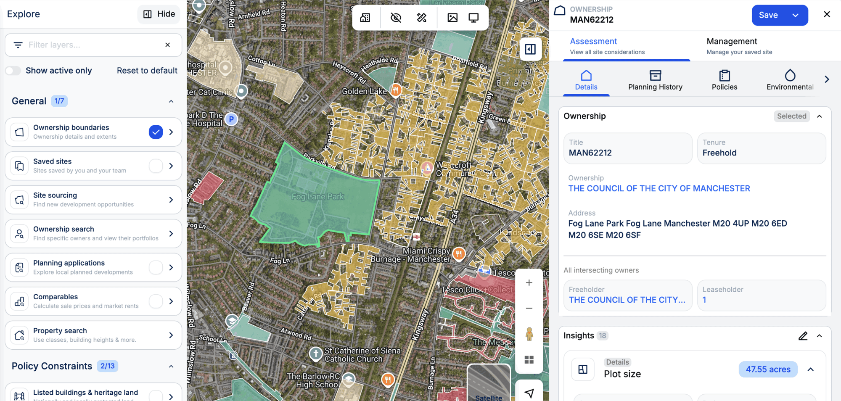Click the edit pencil icon beside Insights

[803, 336]
